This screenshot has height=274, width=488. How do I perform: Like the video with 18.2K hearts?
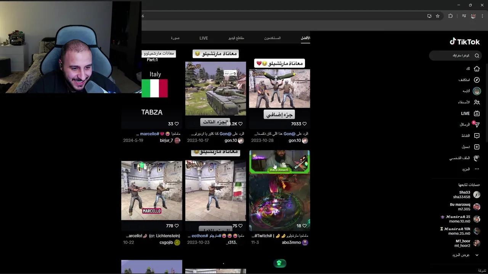241,124
